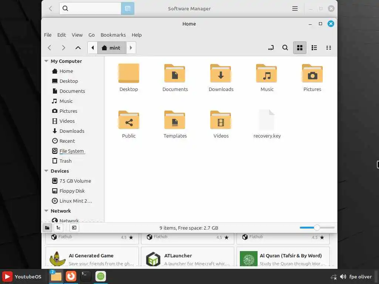Switch to compact view
Screen dimensions: 379x284
[329, 48]
